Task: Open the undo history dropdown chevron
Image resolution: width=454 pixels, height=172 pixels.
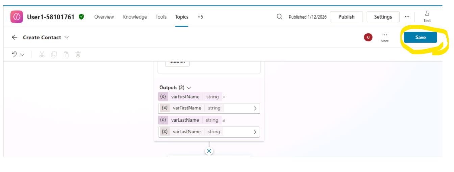Action: [22, 55]
